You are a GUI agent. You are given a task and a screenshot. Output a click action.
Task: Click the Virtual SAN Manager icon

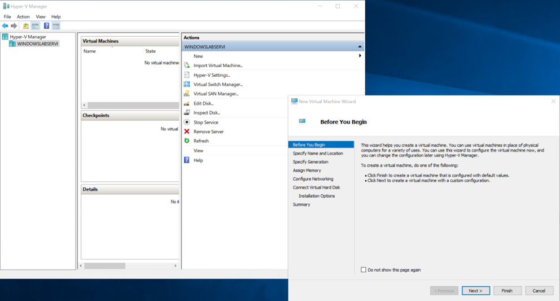point(187,94)
